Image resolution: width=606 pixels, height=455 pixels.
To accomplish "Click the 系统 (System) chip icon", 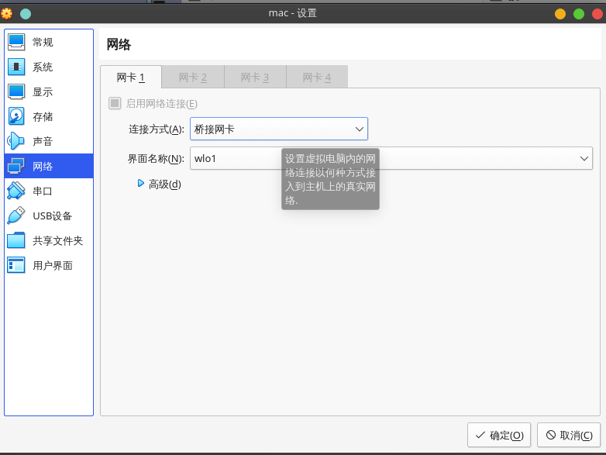I will (16, 67).
